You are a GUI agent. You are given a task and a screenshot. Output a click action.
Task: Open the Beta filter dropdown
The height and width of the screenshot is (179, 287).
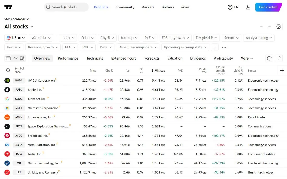106,47
